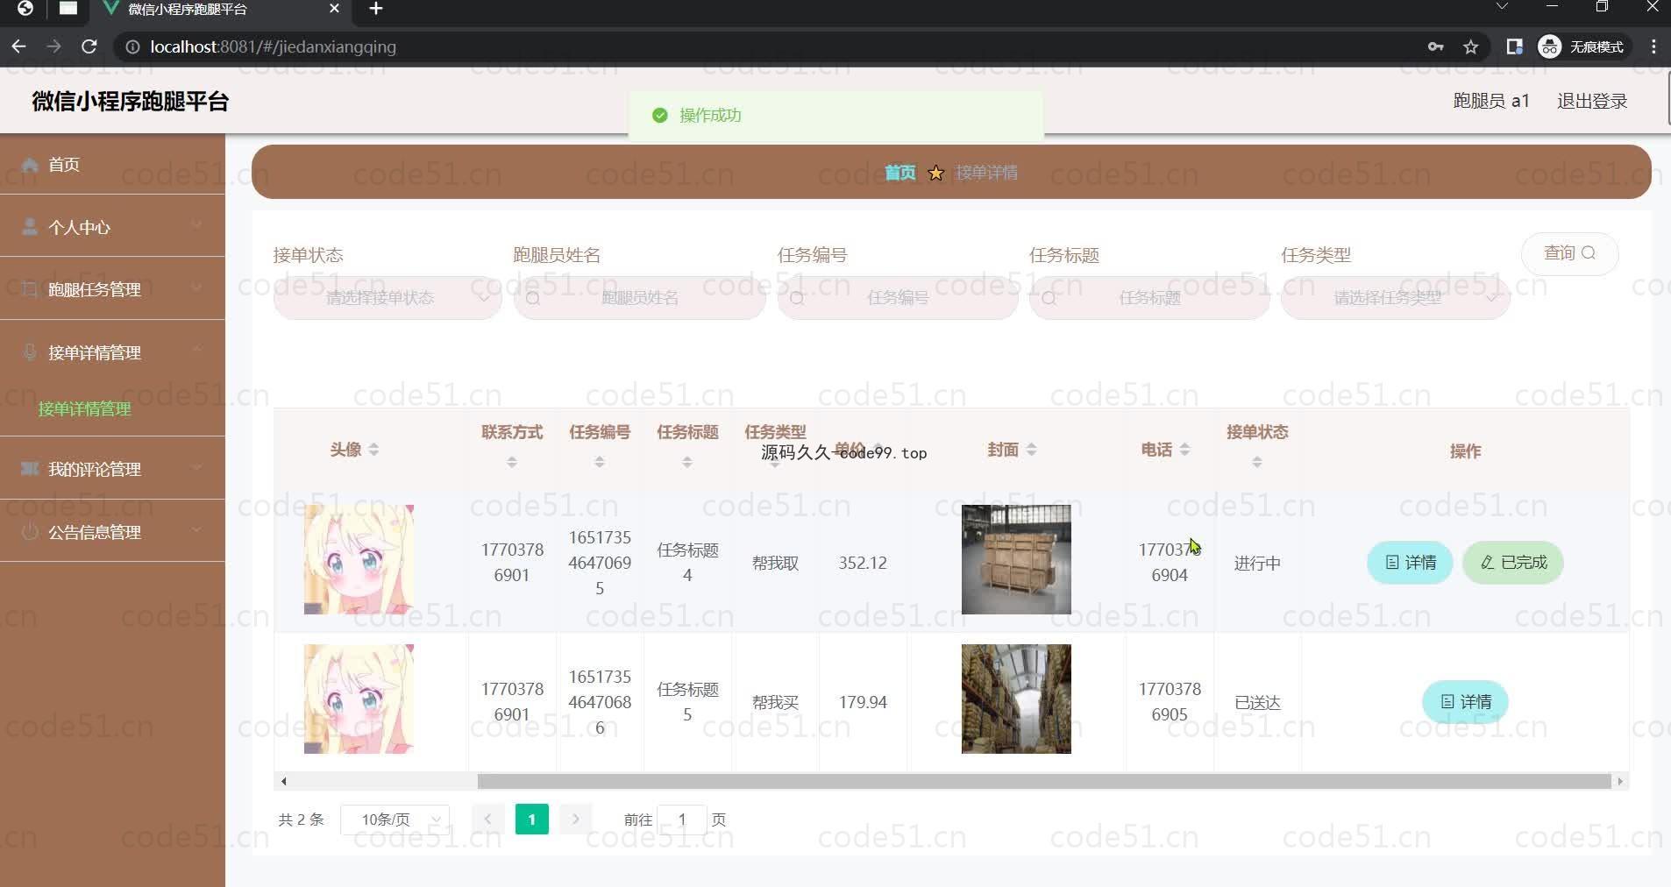Image resolution: width=1671 pixels, height=887 pixels.
Task: Go to previous page in pagination
Action: (487, 820)
